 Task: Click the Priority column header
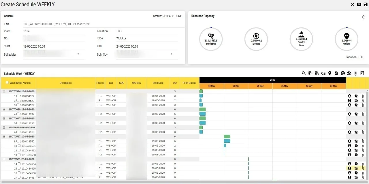[x=100, y=83]
